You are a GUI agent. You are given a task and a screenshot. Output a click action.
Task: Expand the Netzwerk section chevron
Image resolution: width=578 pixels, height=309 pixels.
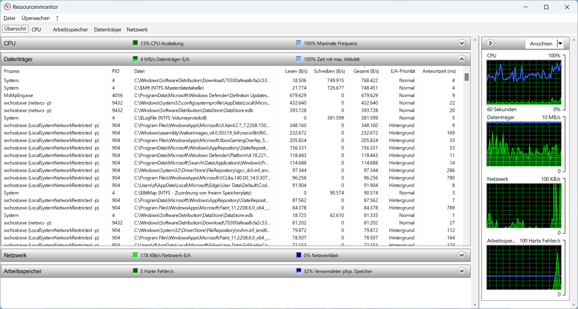(461, 255)
